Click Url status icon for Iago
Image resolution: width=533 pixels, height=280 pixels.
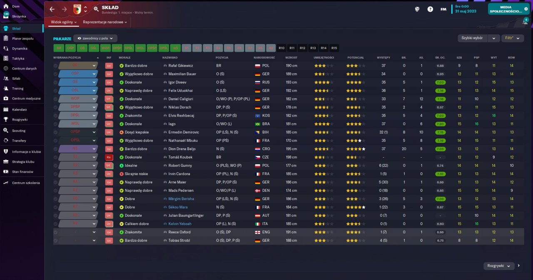[109, 124]
